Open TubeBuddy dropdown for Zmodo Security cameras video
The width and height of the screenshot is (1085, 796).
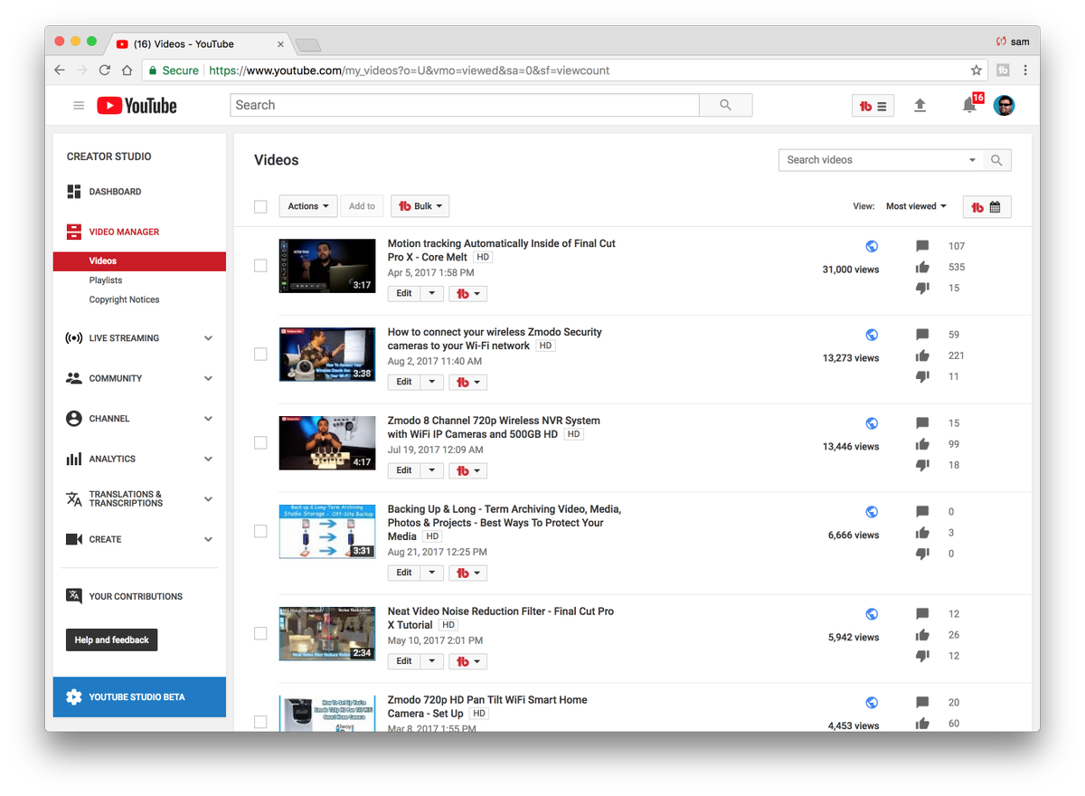tap(467, 382)
